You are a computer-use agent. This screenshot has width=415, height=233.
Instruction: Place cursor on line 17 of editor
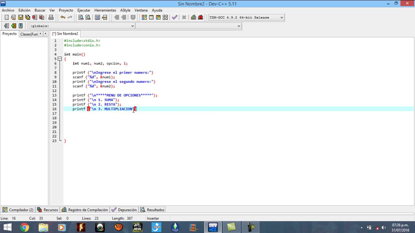(239, 113)
